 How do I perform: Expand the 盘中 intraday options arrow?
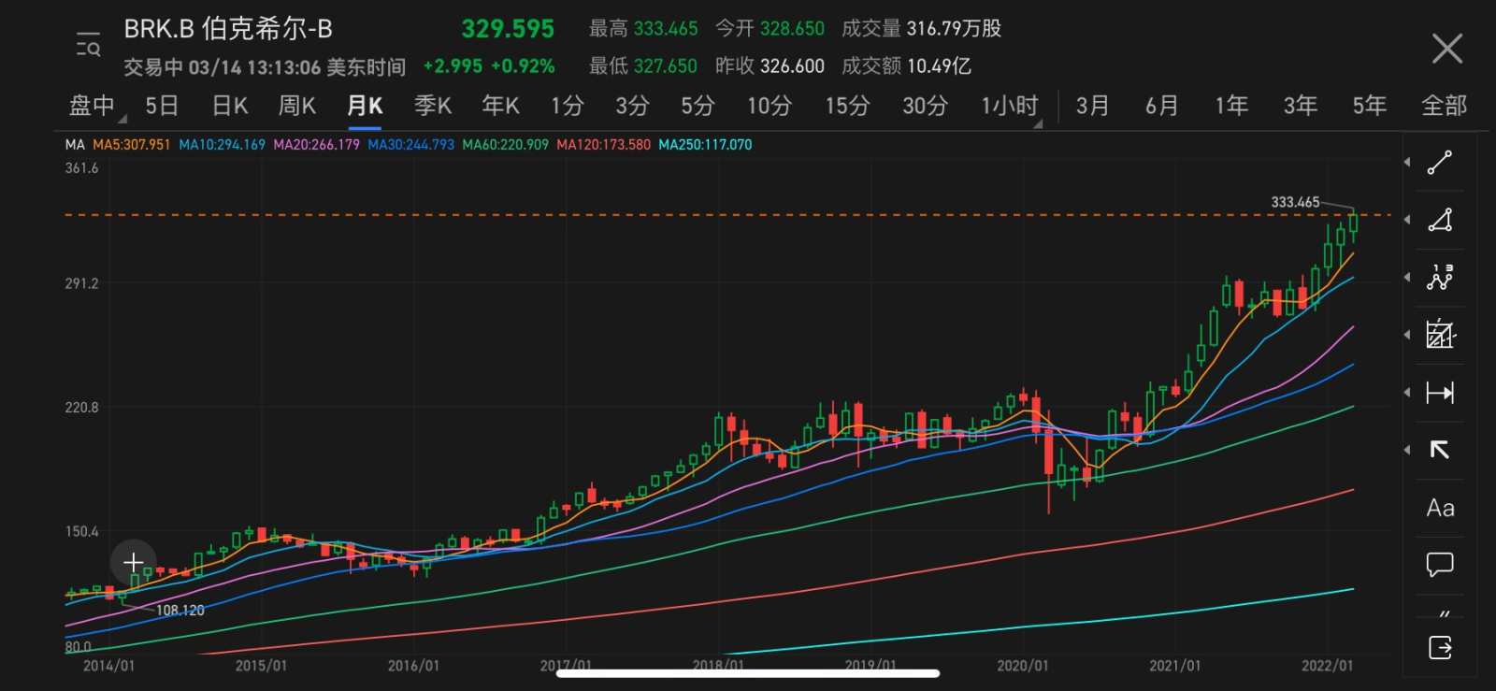[122, 119]
